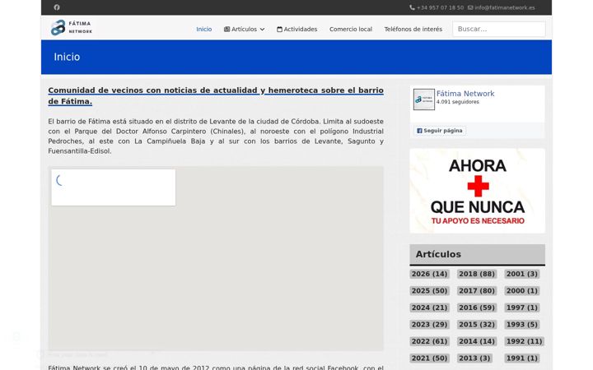Open the Ahora más que nunca banner
The height and width of the screenshot is (370, 593).
point(477,191)
